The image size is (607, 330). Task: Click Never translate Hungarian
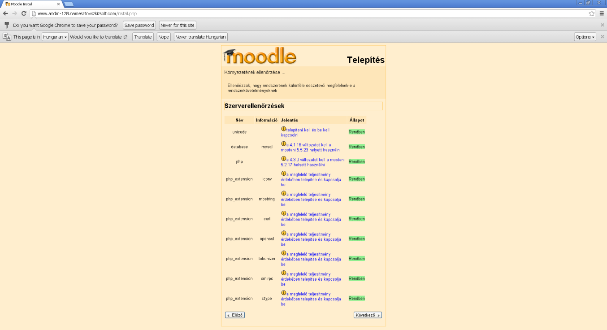tap(201, 37)
